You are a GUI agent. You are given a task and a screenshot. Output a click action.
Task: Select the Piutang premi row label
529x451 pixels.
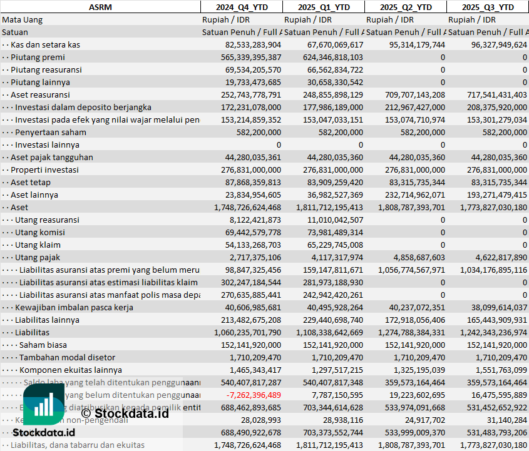click(x=38, y=57)
